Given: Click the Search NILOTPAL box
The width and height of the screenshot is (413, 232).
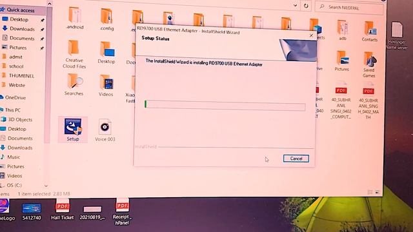Looking at the screenshot, I should pyautogui.click(x=349, y=8).
